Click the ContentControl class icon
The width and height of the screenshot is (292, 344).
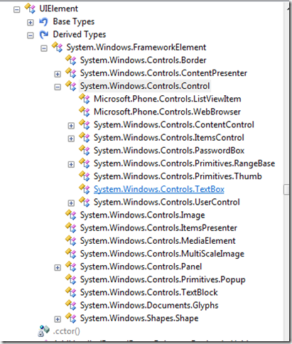coord(85,124)
